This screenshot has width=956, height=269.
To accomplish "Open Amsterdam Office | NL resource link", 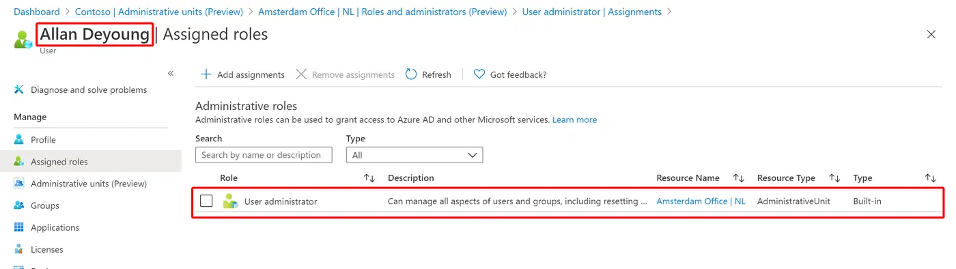I will pos(701,201).
